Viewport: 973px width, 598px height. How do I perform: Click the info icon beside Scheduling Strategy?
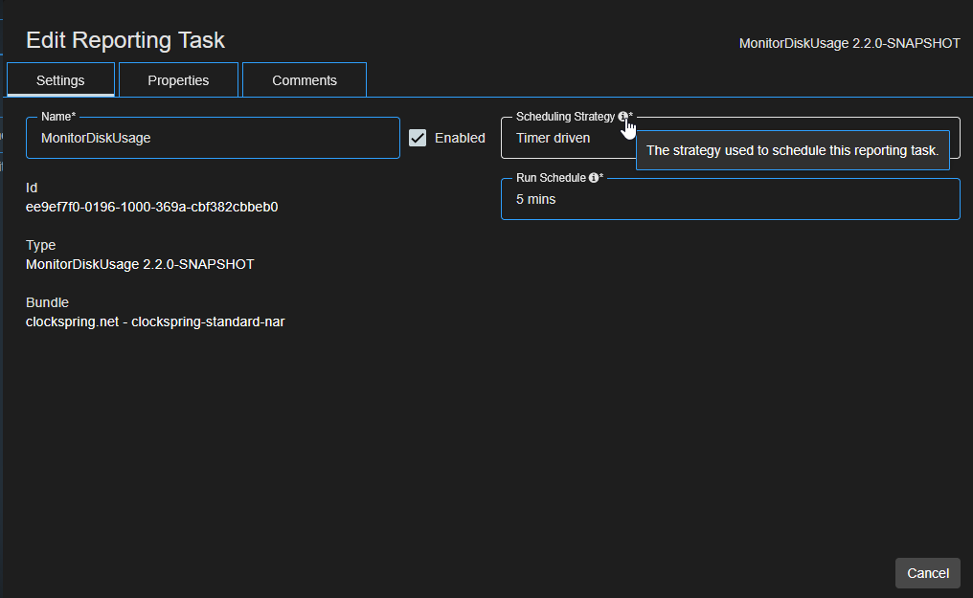pos(621,117)
